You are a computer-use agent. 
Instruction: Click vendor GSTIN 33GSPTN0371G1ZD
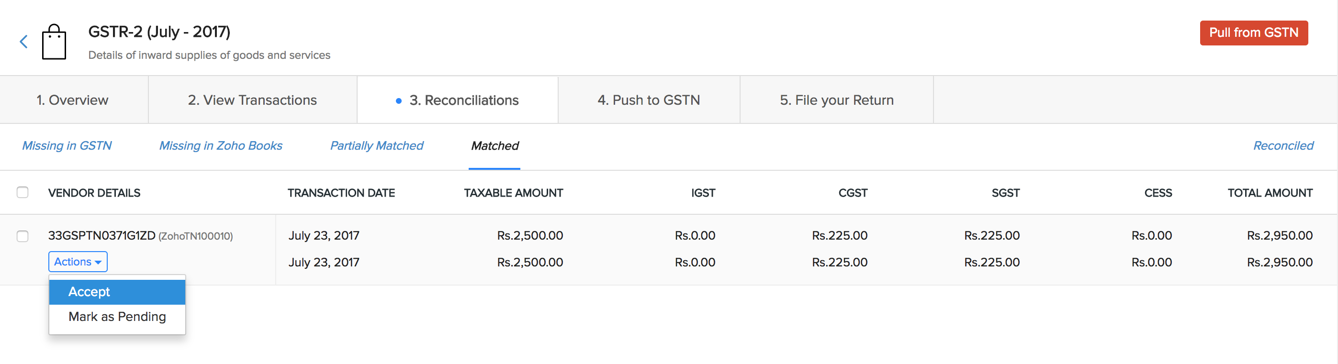[102, 236]
